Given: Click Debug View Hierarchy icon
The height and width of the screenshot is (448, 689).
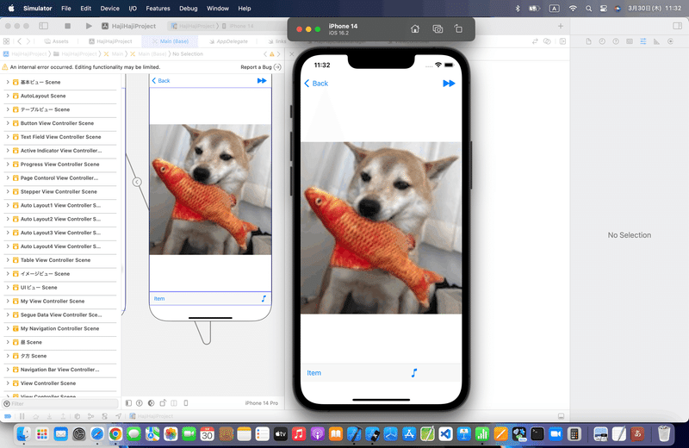Looking at the screenshot, I should (77, 416).
